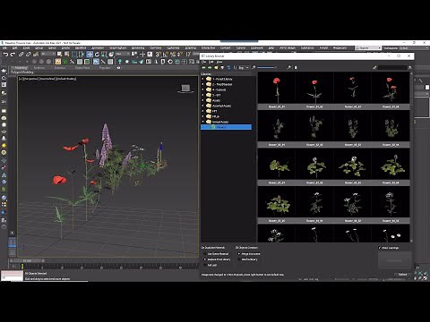
Task: Open the Workspaces dropdown at top right
Action: point(414,47)
